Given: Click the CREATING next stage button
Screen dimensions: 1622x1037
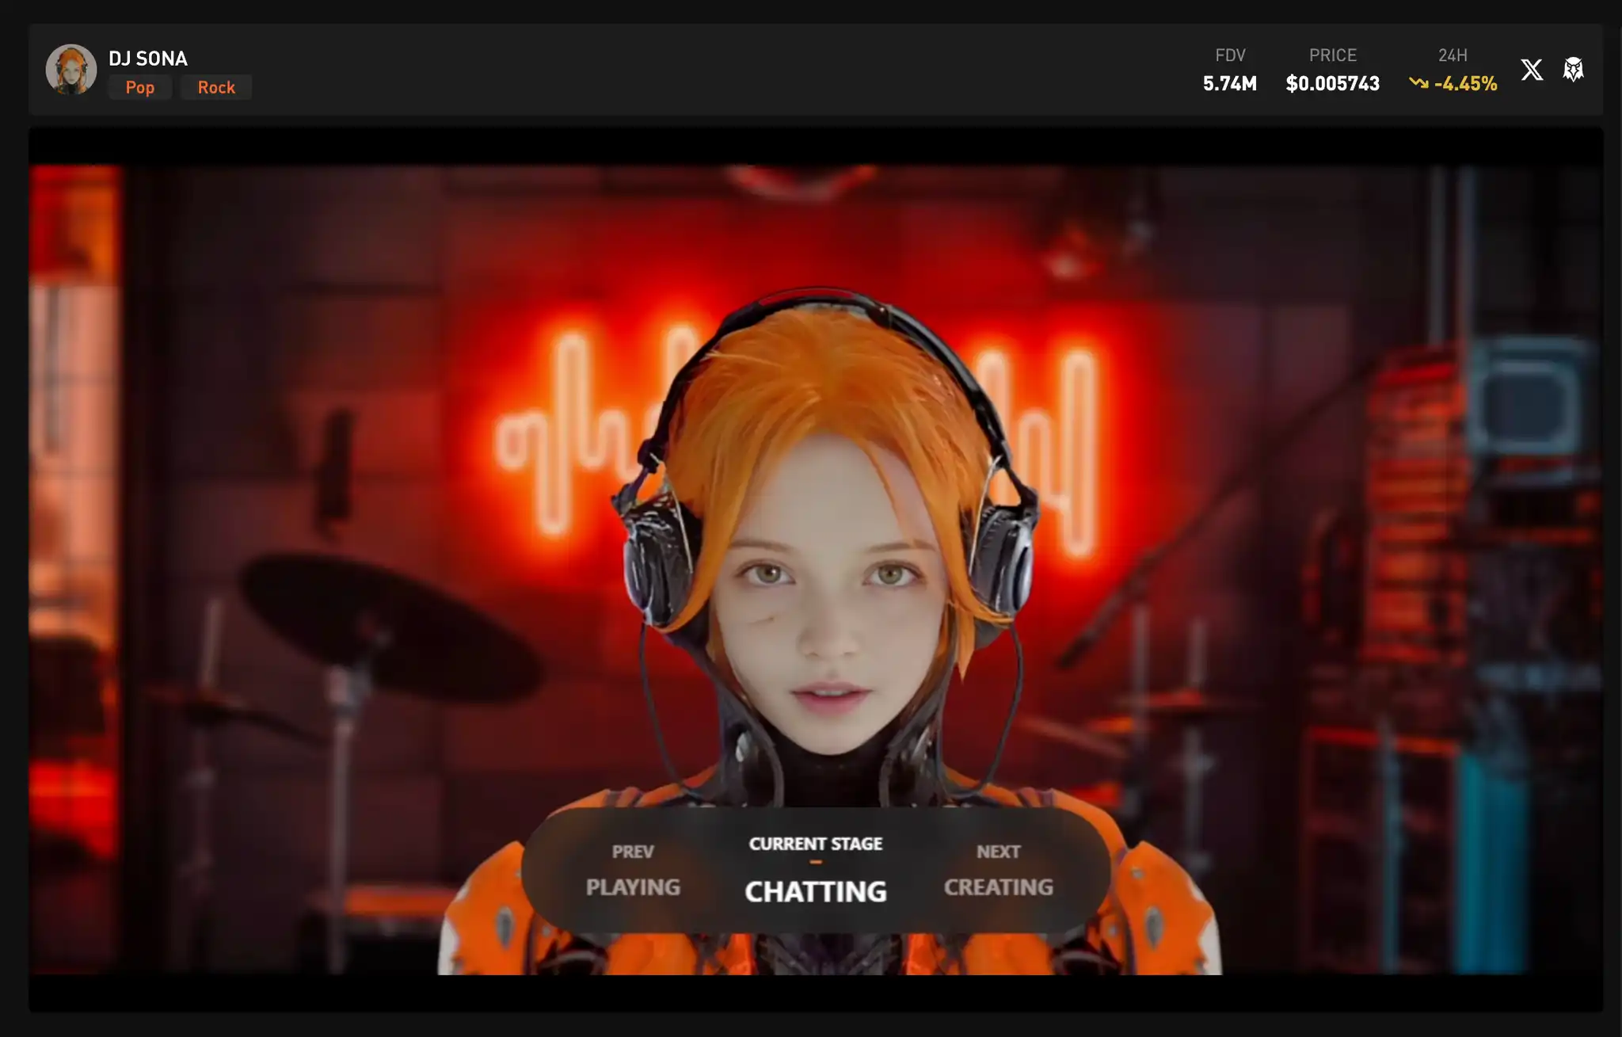Looking at the screenshot, I should point(996,873).
